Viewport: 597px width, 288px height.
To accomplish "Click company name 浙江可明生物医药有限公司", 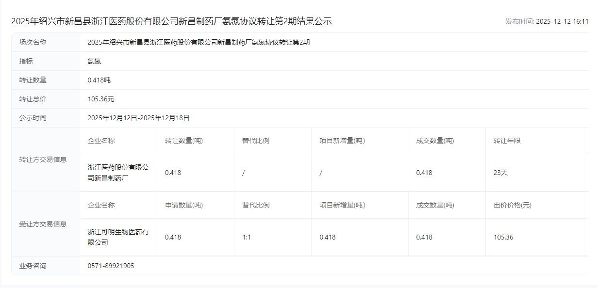I will pos(118,237).
